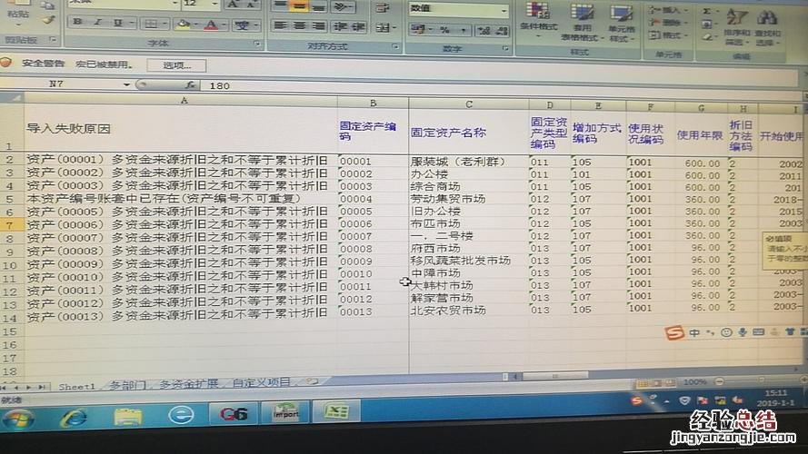Select cell 移风蔬菜批发市场
Viewport: 808px width, 454px height.
pos(469,261)
